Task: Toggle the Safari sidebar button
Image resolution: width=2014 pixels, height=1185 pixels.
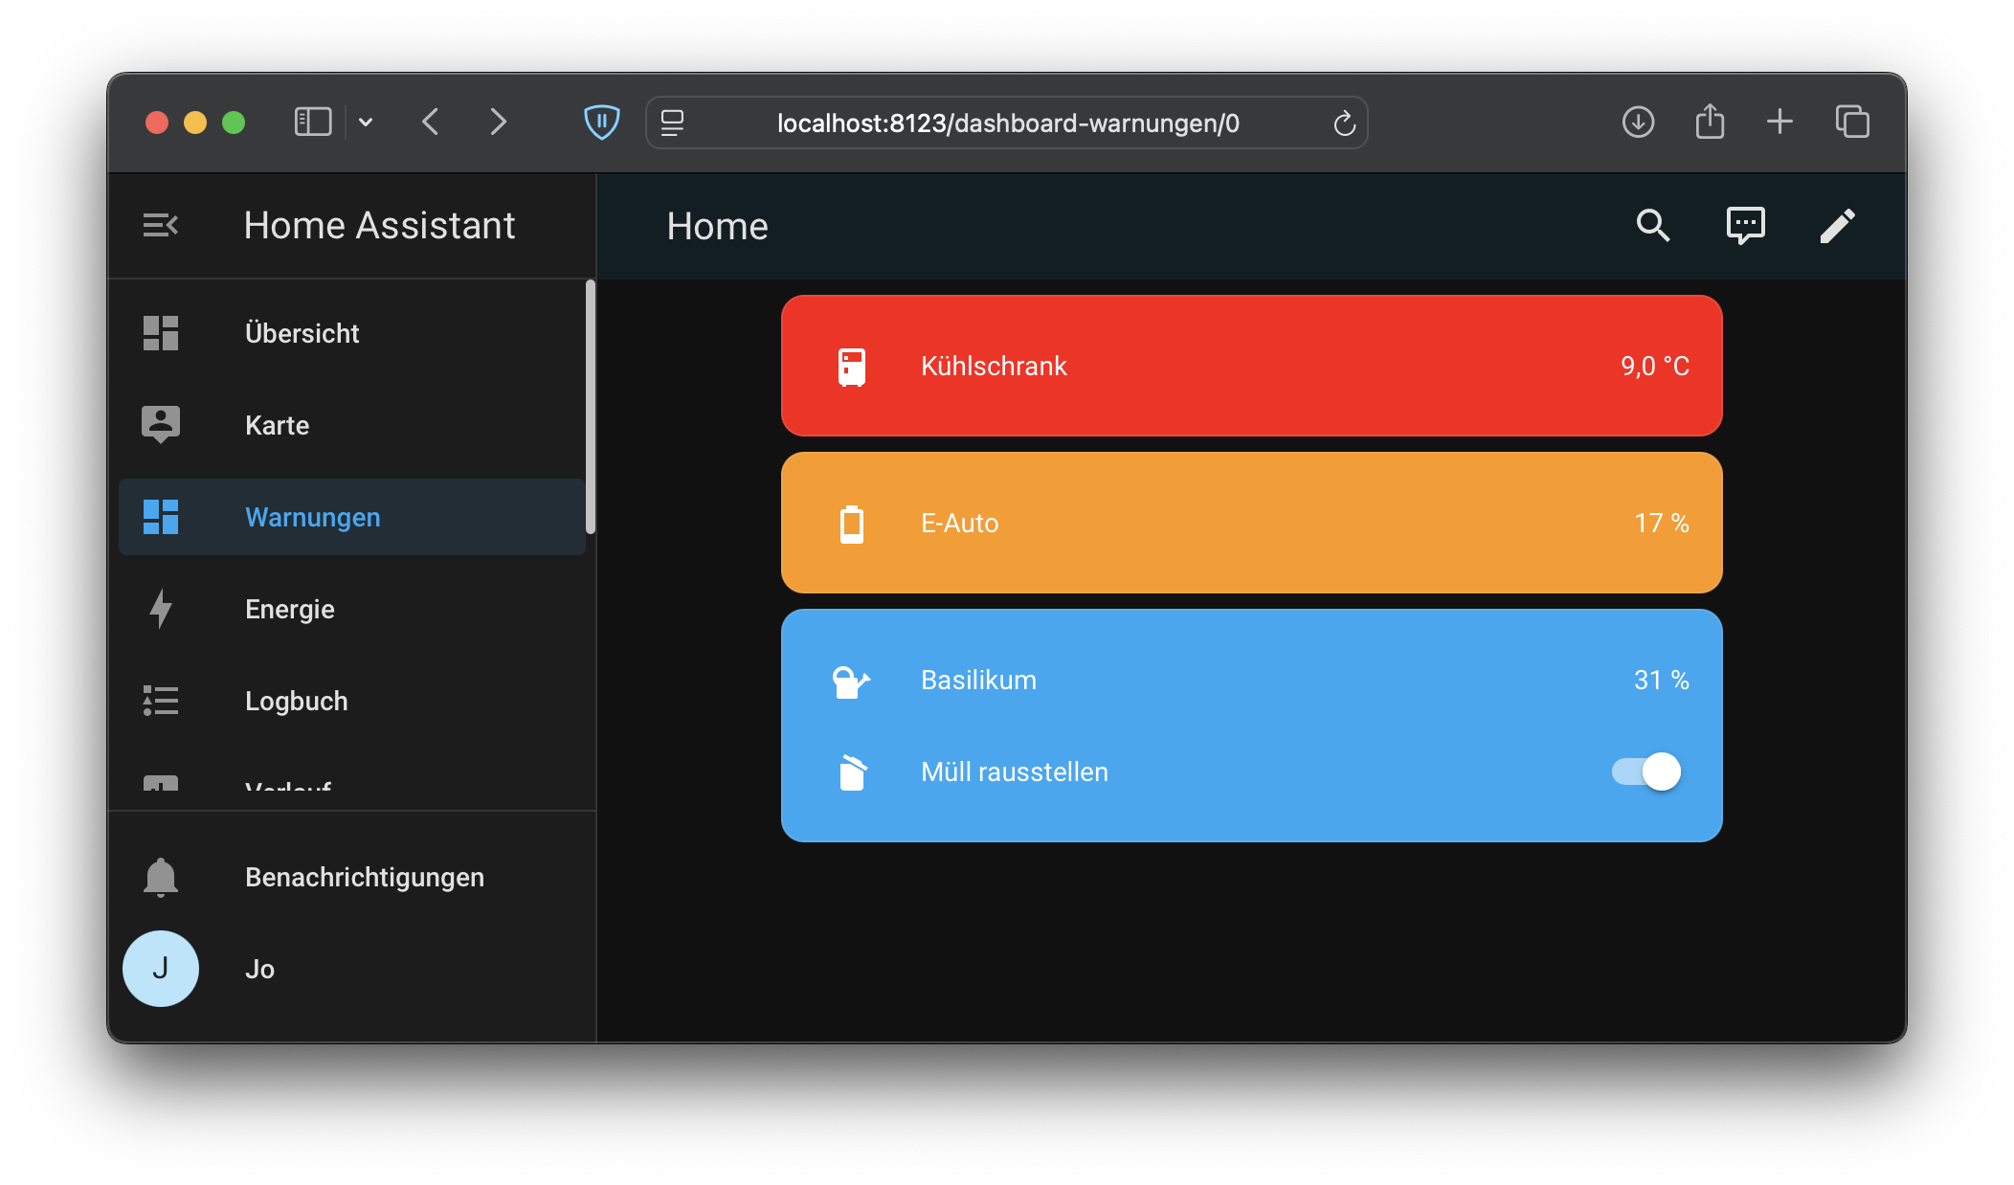Action: [x=312, y=123]
